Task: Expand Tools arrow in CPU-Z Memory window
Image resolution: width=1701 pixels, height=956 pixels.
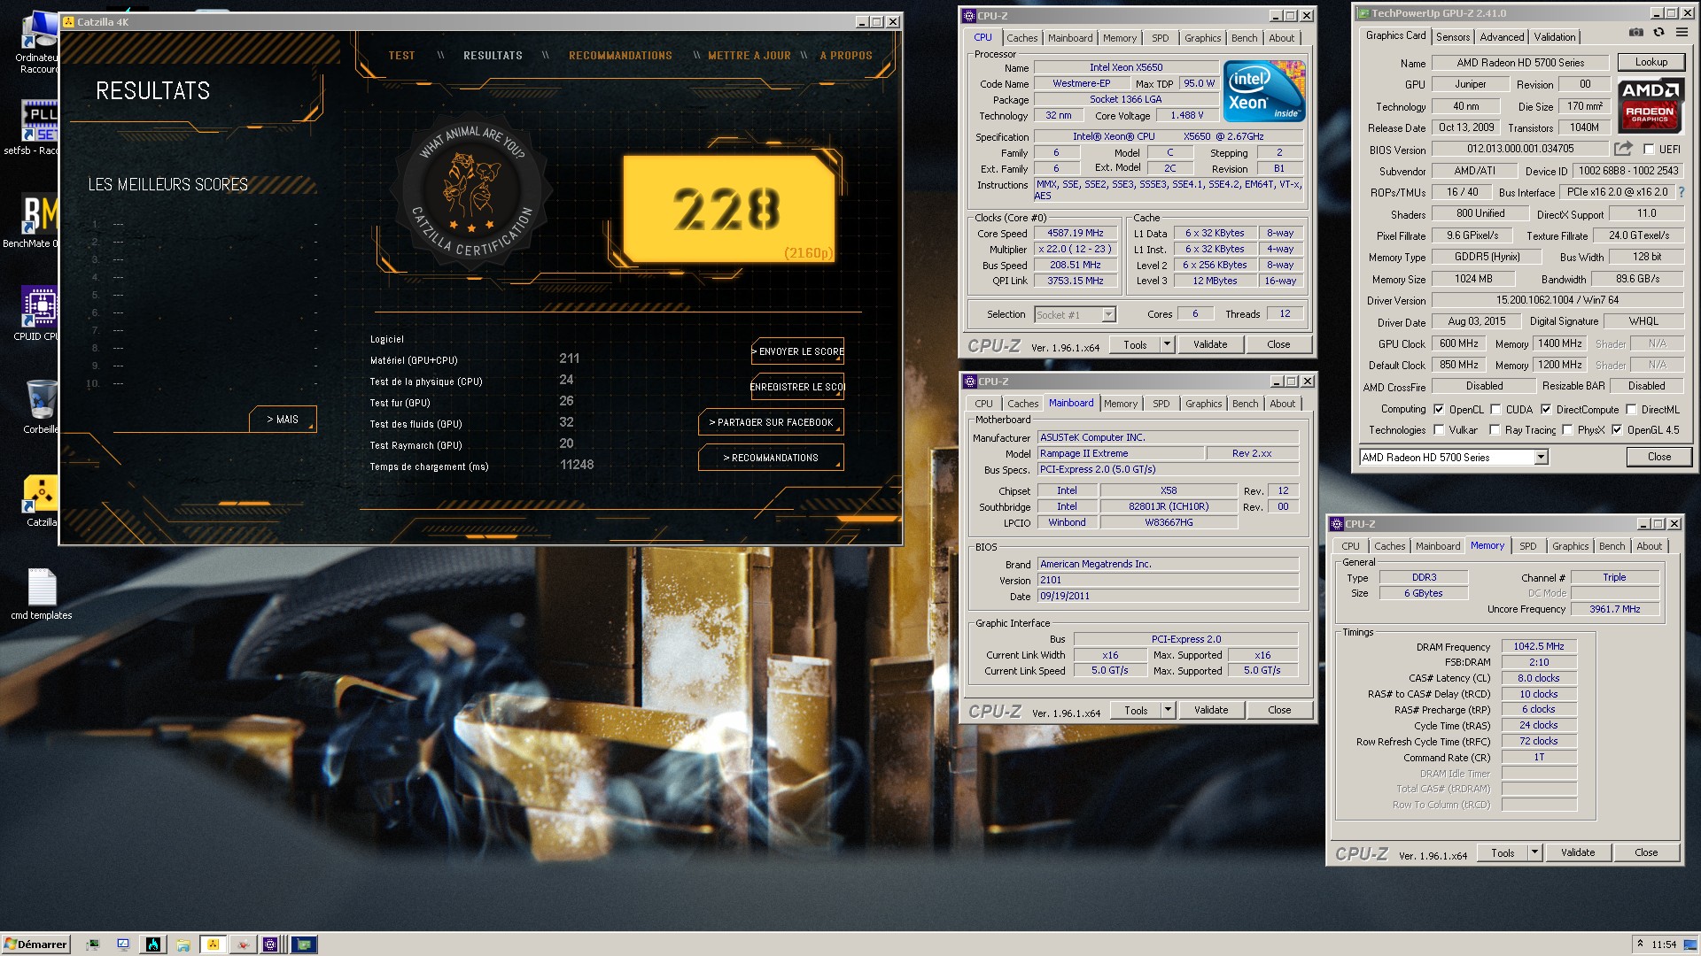Action: (1535, 852)
